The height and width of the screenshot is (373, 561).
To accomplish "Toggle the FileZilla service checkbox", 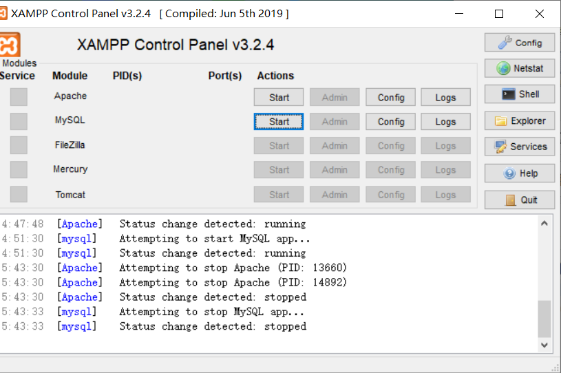I will [19, 145].
